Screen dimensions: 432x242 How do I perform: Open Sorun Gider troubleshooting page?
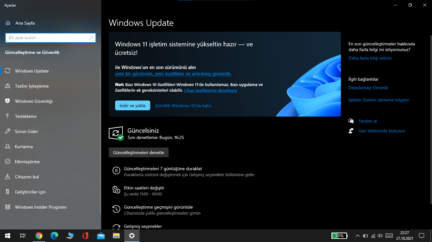tap(51, 131)
